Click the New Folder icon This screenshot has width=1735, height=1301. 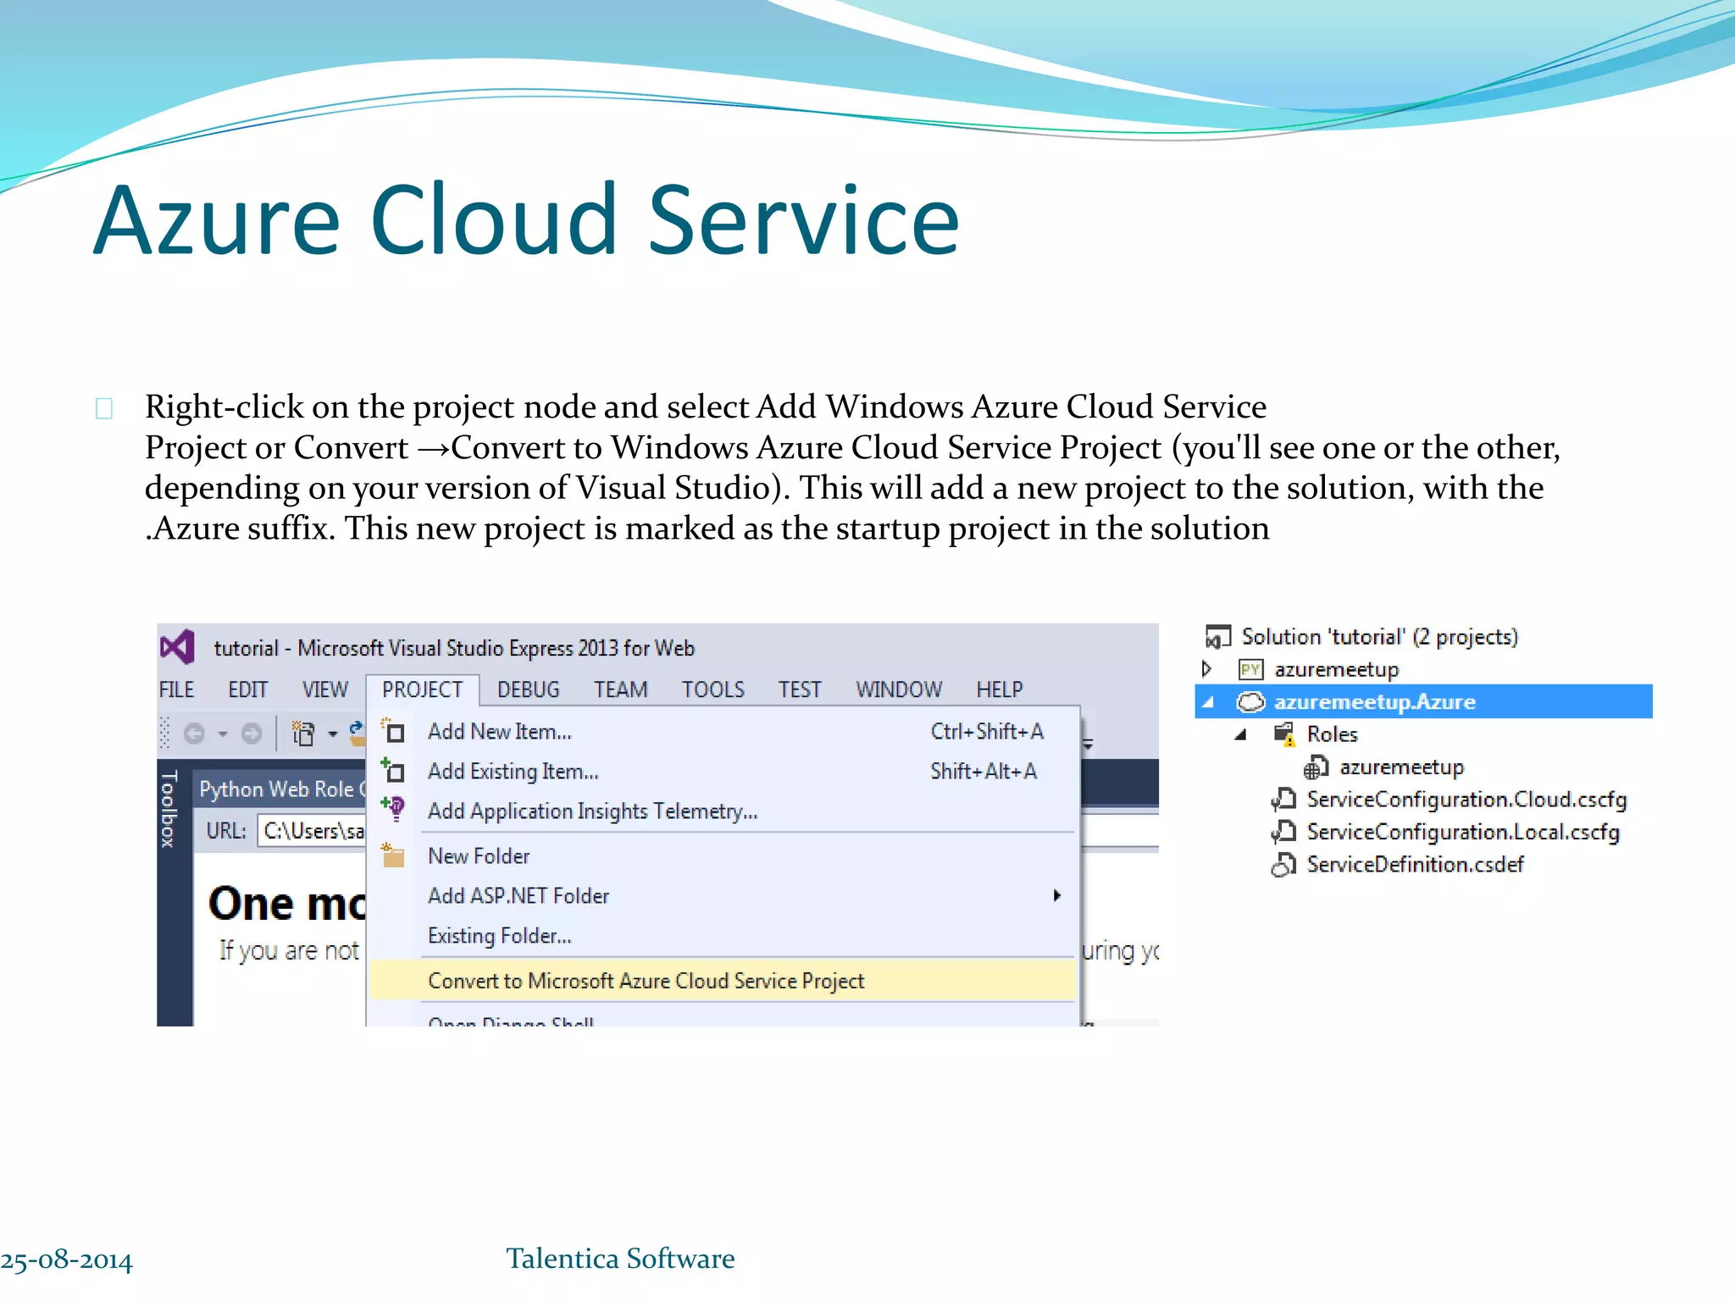[x=393, y=855]
